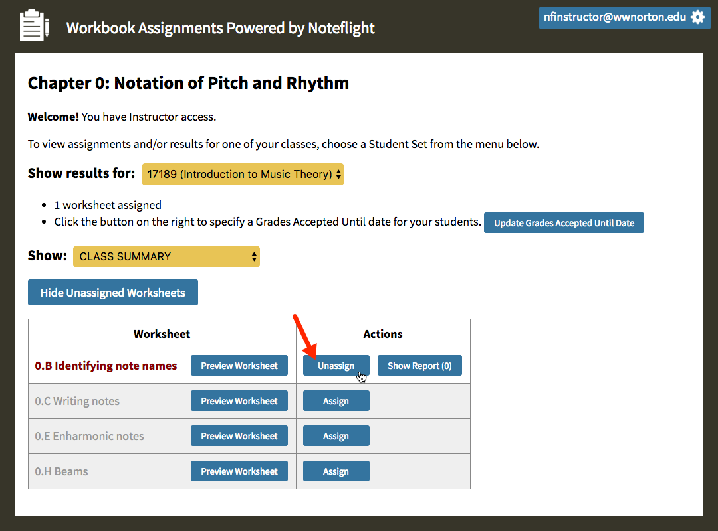Preview the 0.E Enharmonic notes worksheet
Screen dimensions: 718x531
click(x=239, y=436)
